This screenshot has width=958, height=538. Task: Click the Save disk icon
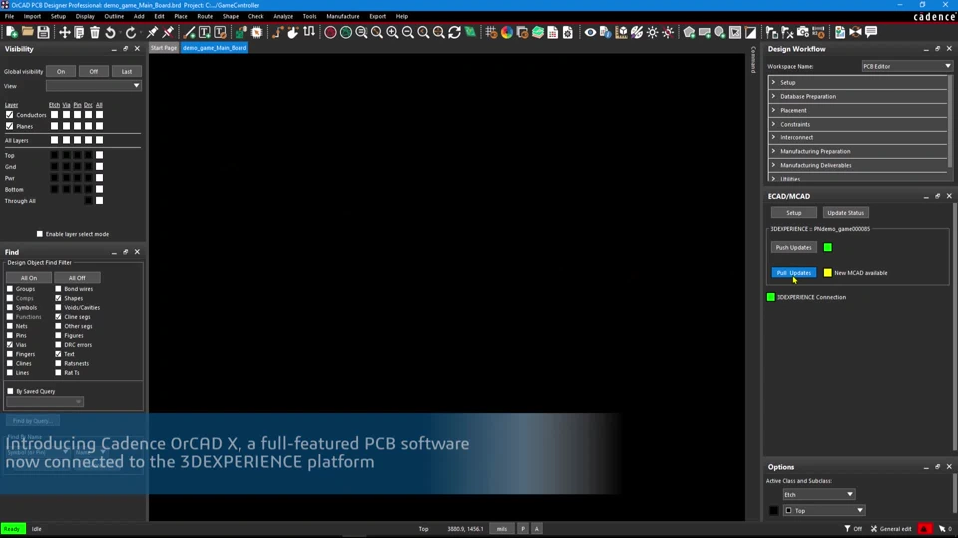click(x=43, y=32)
